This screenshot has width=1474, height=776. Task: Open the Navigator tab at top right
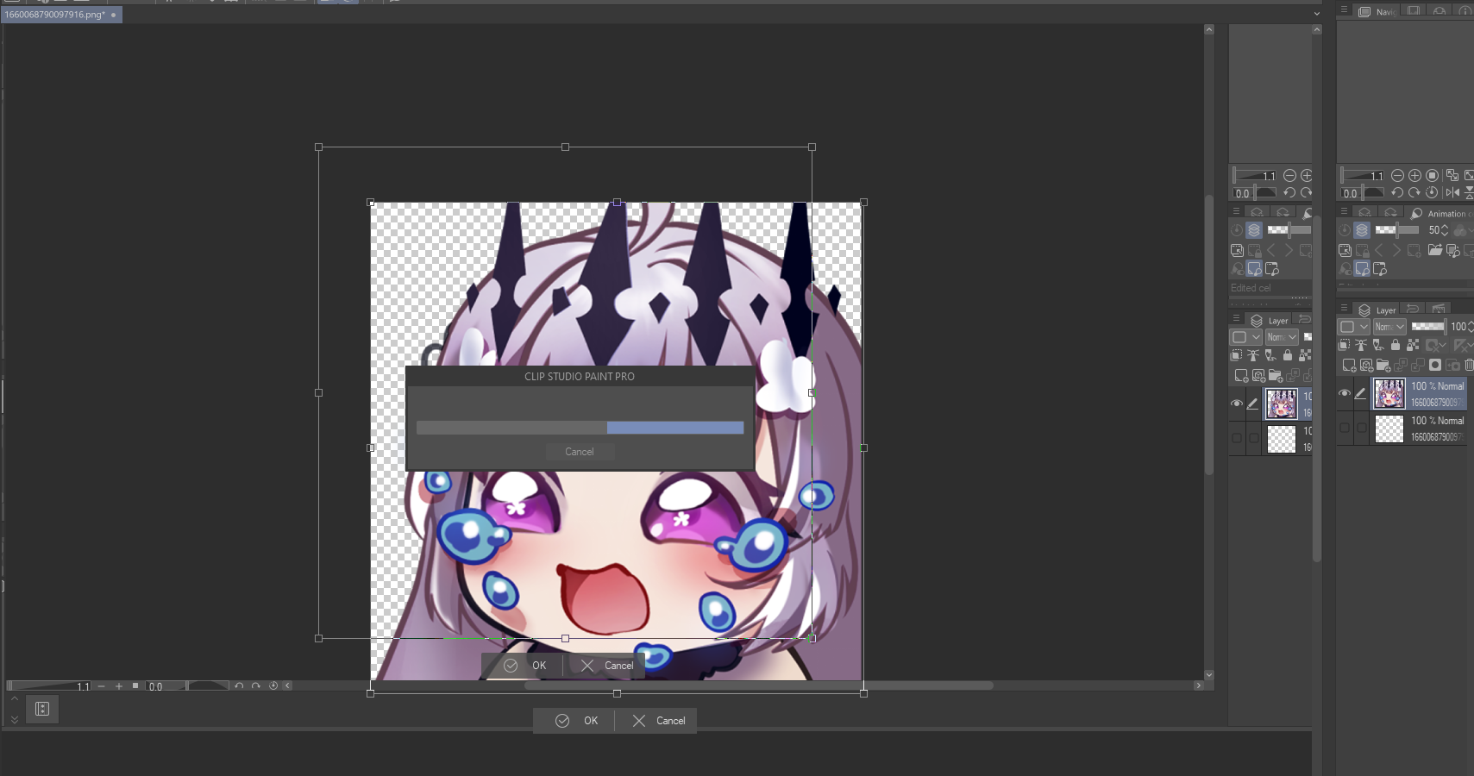pyautogui.click(x=1377, y=12)
